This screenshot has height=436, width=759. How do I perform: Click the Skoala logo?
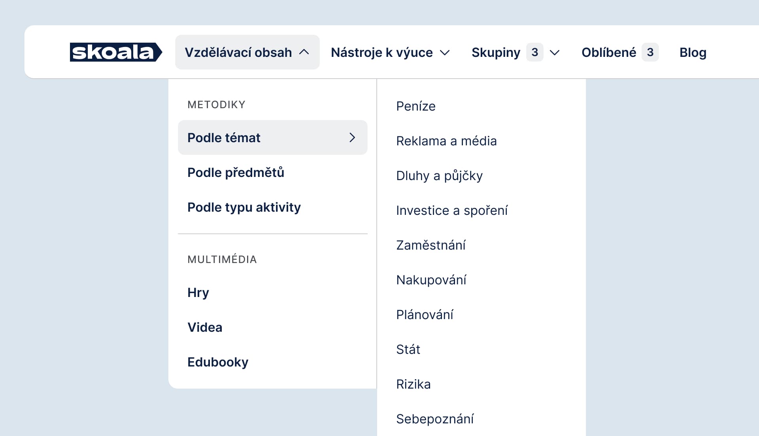click(115, 52)
